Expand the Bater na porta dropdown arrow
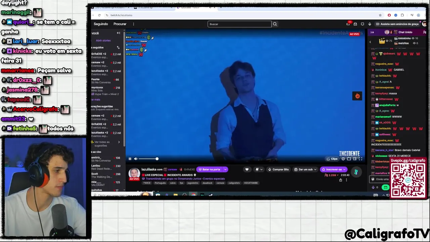The image size is (430, 242). click(225, 169)
